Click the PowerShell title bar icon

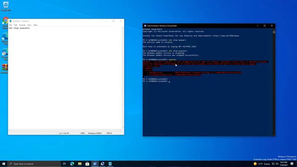click(145, 26)
